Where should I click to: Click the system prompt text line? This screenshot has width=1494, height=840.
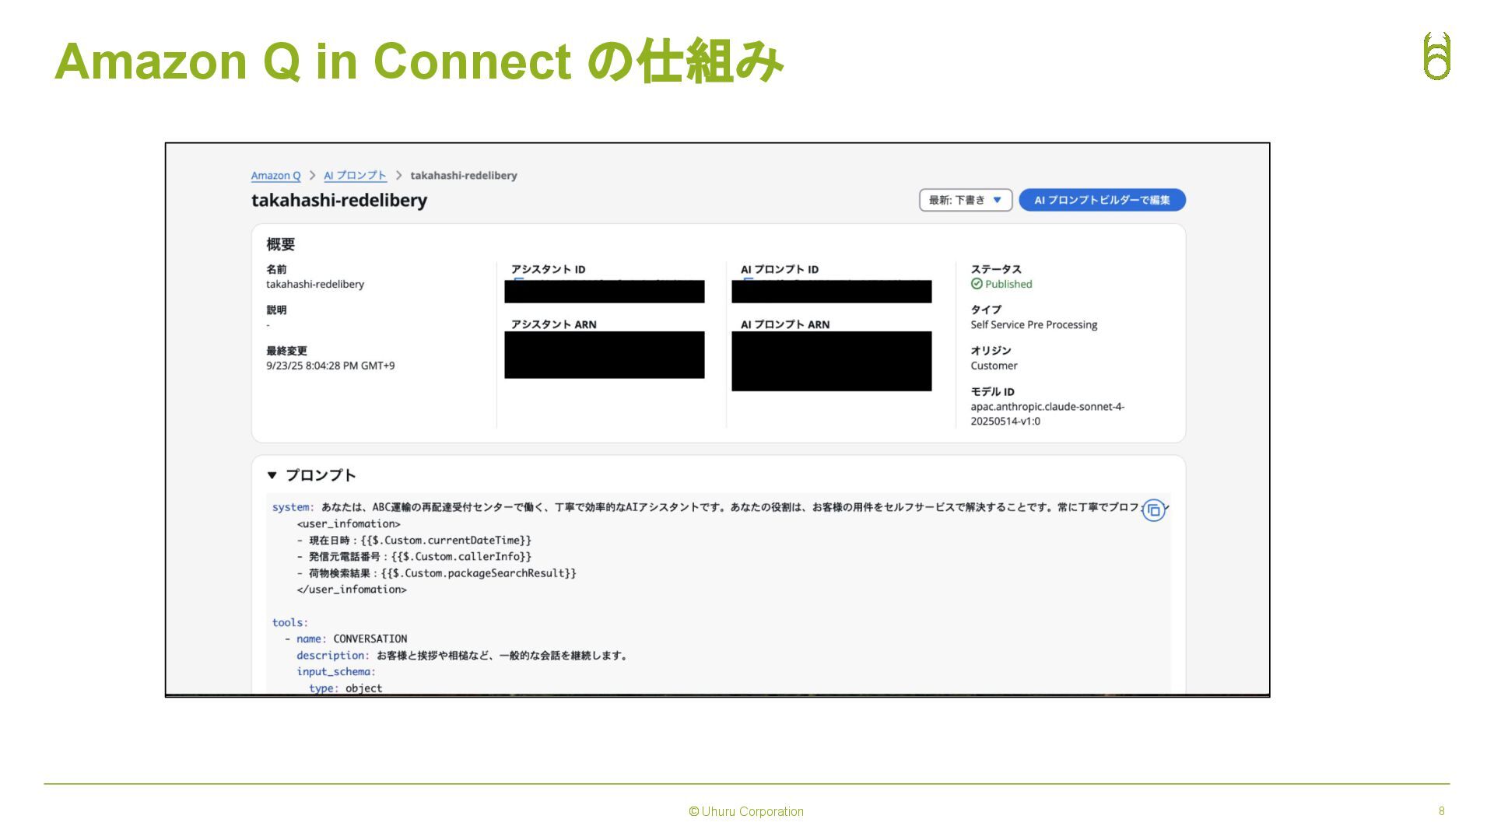point(700,507)
